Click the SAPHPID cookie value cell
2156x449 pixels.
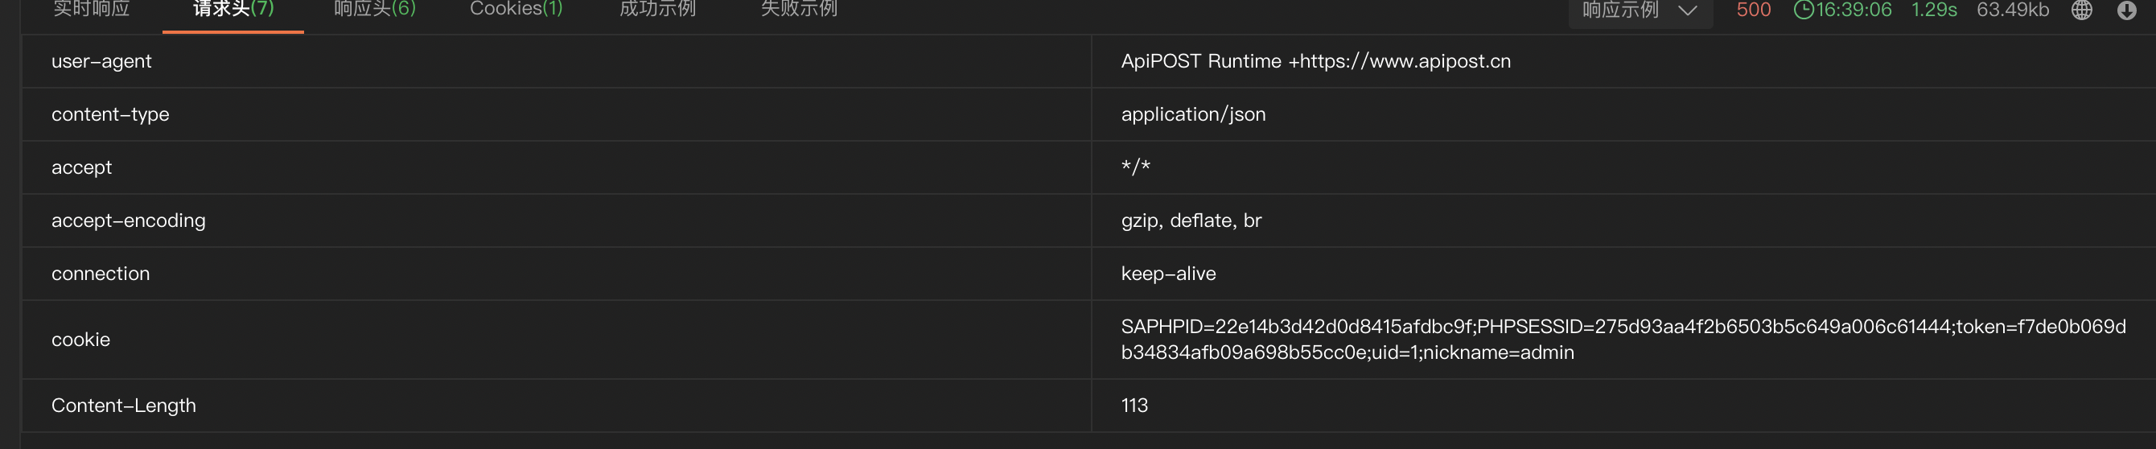pyautogui.click(x=1623, y=340)
